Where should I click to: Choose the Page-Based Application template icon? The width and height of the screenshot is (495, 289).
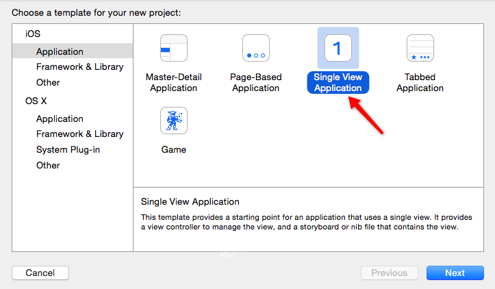pyautogui.click(x=256, y=49)
